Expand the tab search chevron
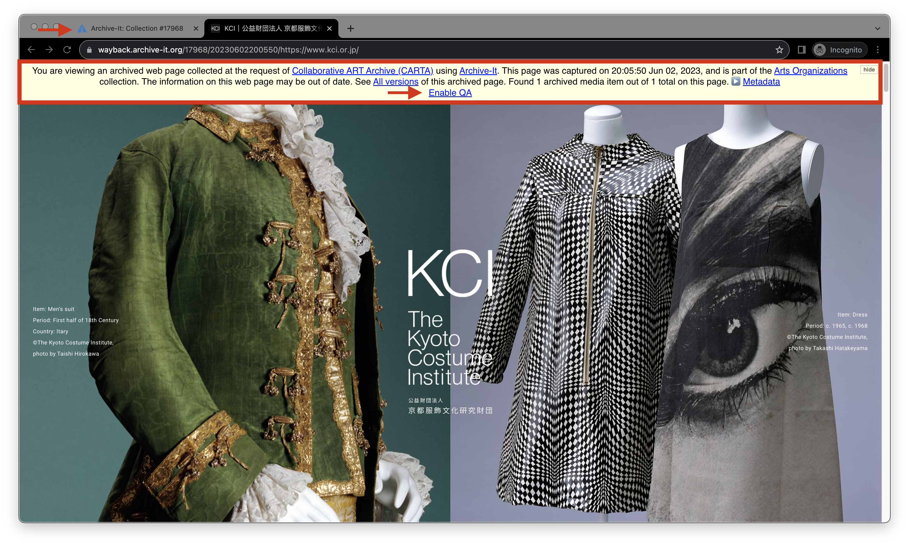The height and width of the screenshot is (546, 909). tap(877, 28)
